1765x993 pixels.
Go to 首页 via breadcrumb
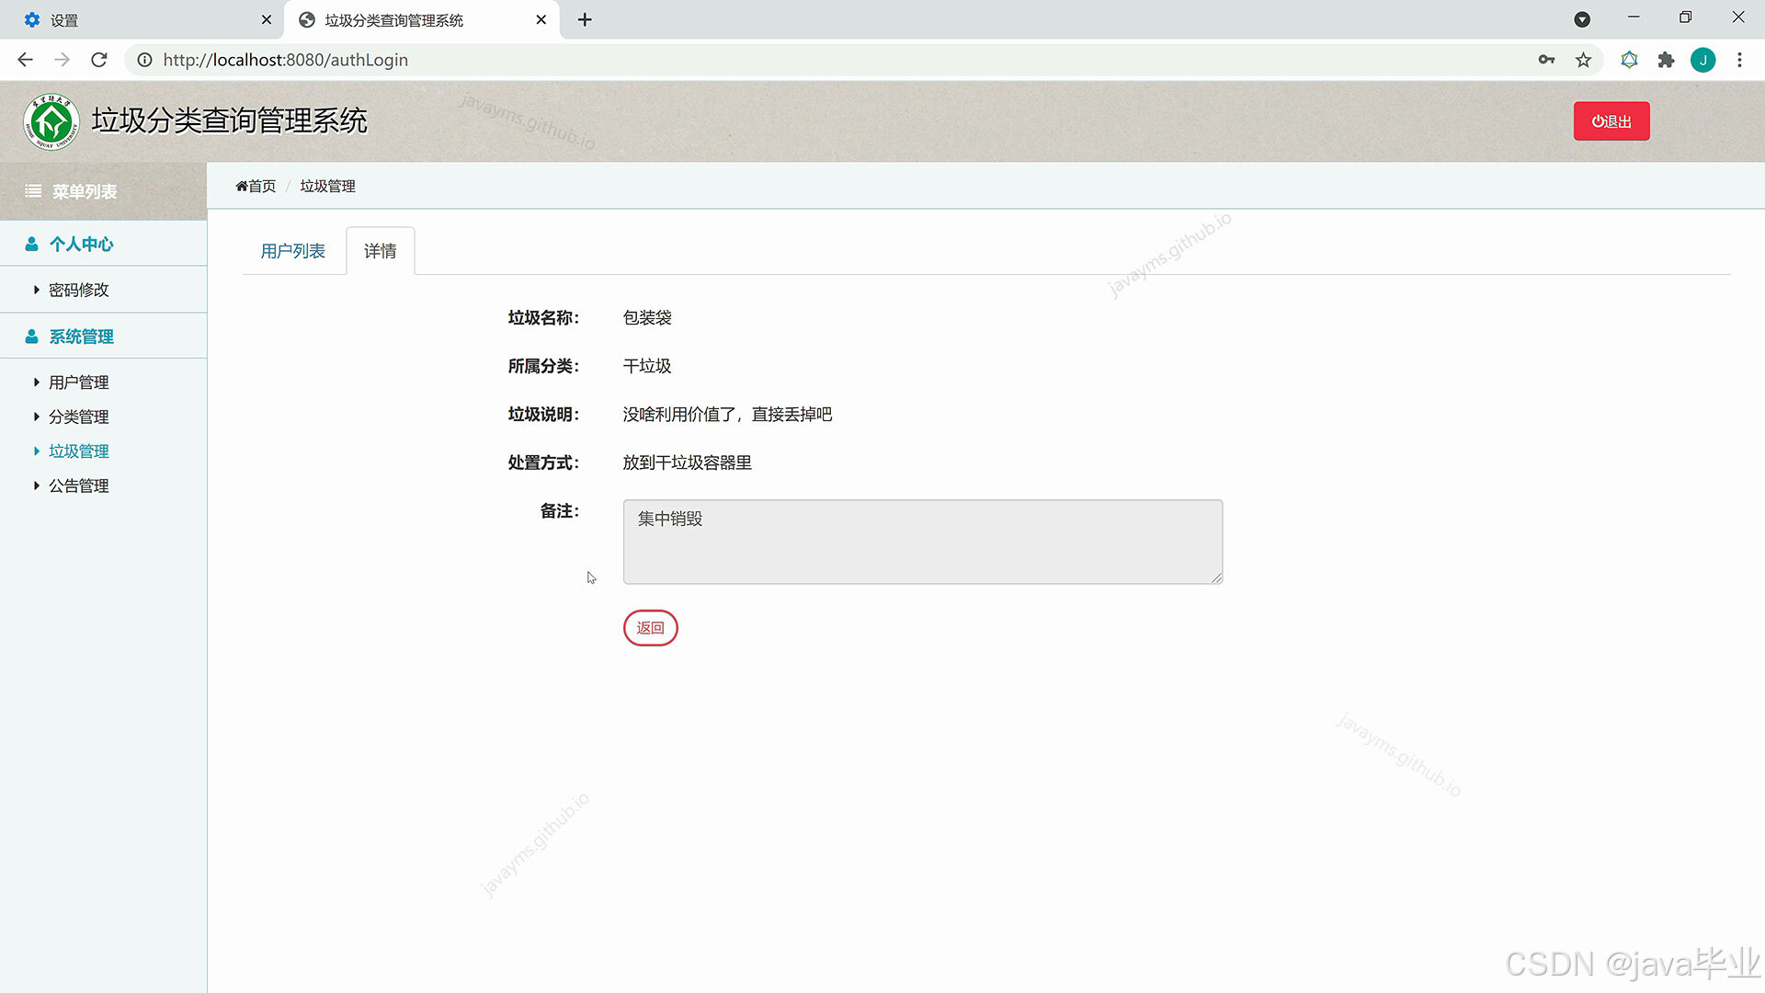262,186
